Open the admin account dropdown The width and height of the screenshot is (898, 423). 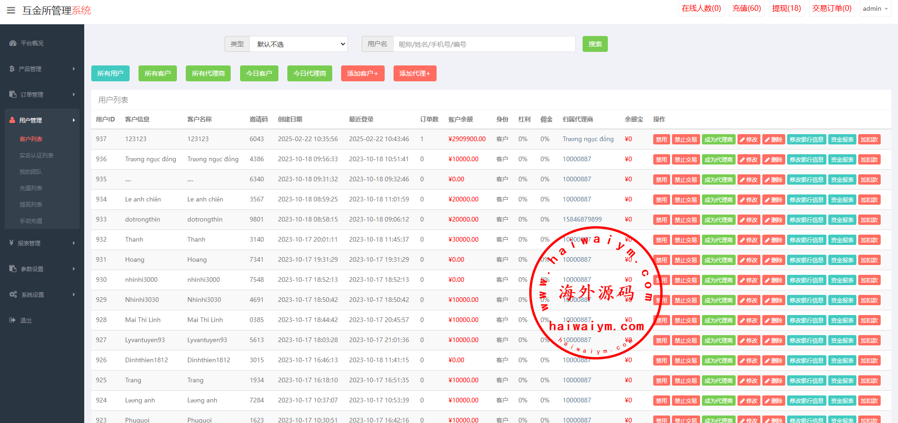(x=875, y=9)
